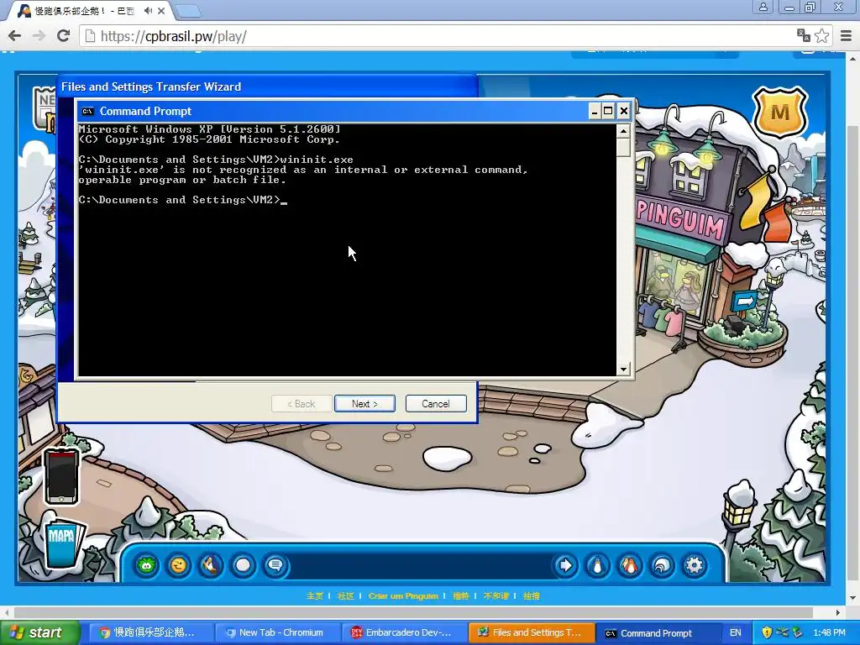The height and width of the screenshot is (645, 860).
Task: Open the Windows XP start menu
Action: click(x=39, y=633)
